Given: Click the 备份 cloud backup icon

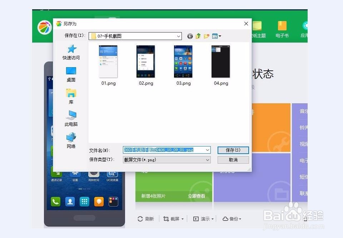Looking at the screenshot, I should [x=226, y=219].
